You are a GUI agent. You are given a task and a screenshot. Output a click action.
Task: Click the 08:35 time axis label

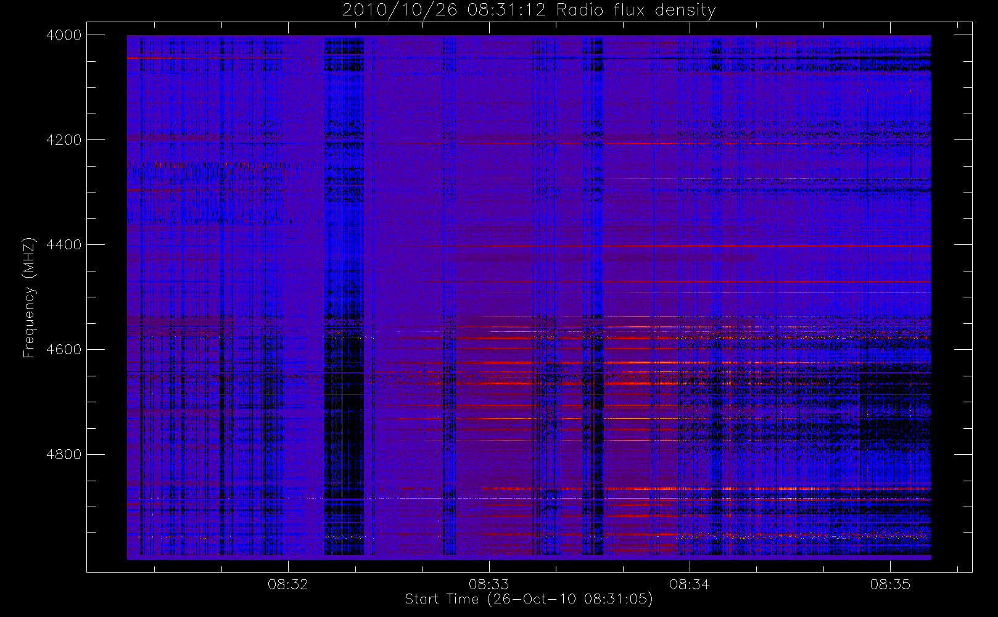tap(890, 584)
